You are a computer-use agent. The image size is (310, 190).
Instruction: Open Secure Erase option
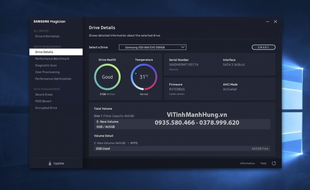click(x=44, y=94)
